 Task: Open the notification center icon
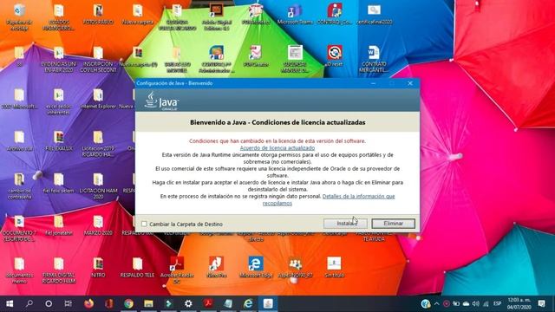(x=541, y=303)
